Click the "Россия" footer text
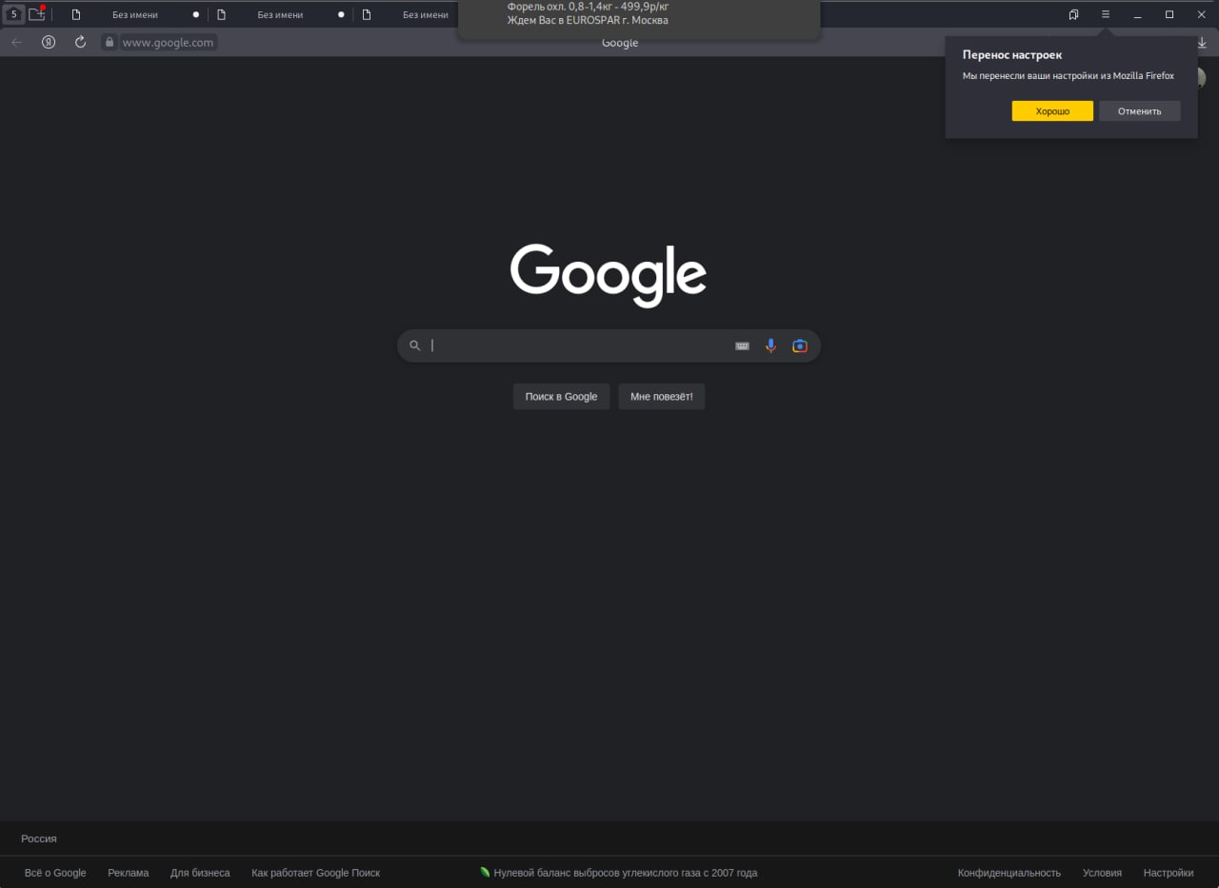The image size is (1219, 888). pyautogui.click(x=39, y=839)
